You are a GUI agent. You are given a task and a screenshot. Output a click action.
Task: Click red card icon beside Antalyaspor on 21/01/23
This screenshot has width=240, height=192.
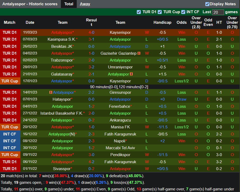tap(131, 74)
